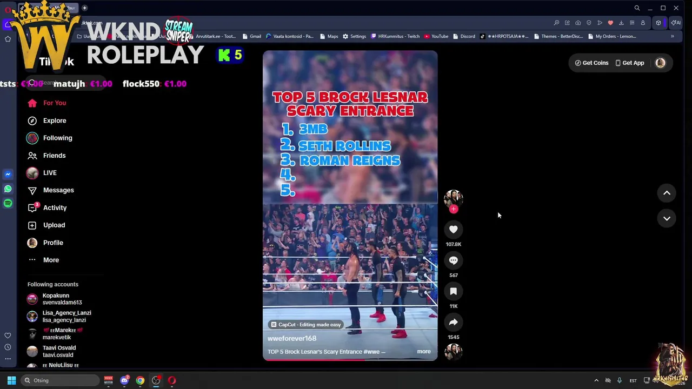The image size is (692, 389).
Task: Open Messenger in Opera sidebar
Action: (x=8, y=175)
